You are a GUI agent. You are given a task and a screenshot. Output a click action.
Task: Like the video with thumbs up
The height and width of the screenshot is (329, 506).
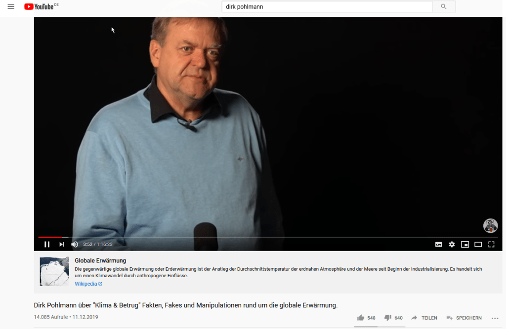click(x=366, y=318)
